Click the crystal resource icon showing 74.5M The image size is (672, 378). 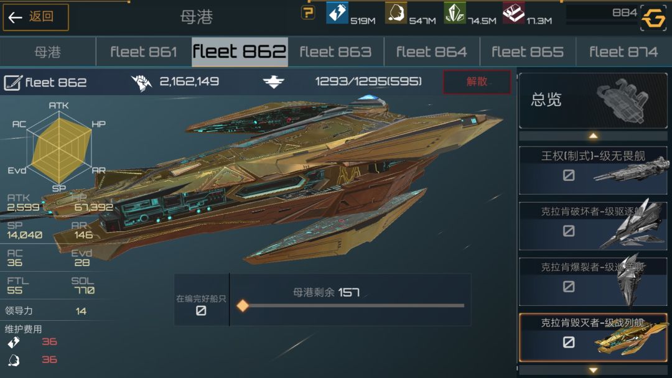pos(455,12)
